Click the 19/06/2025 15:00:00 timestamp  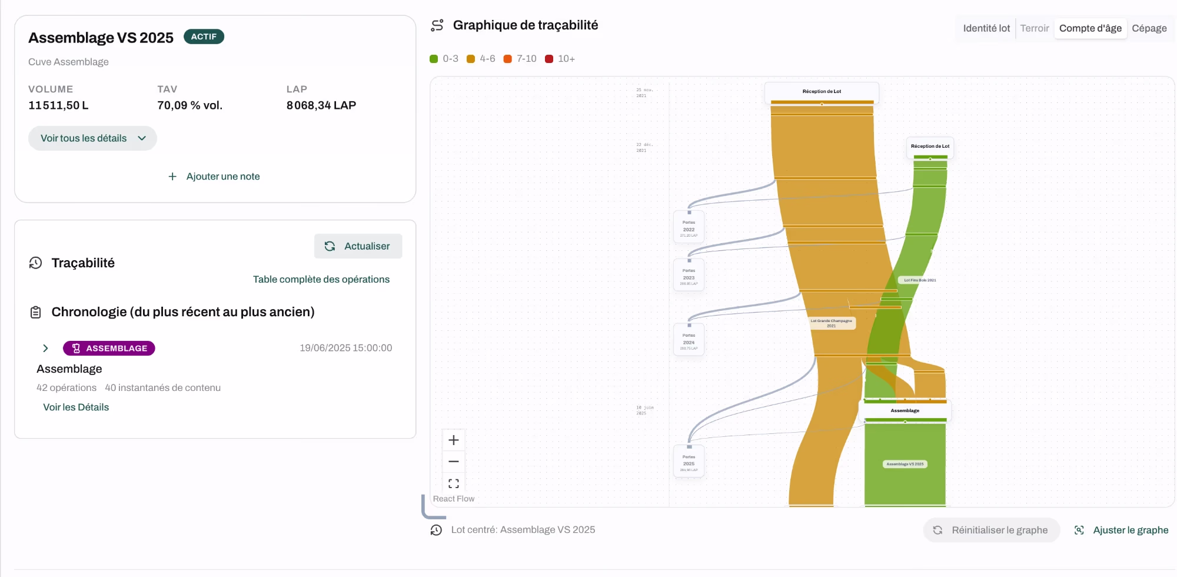(346, 348)
